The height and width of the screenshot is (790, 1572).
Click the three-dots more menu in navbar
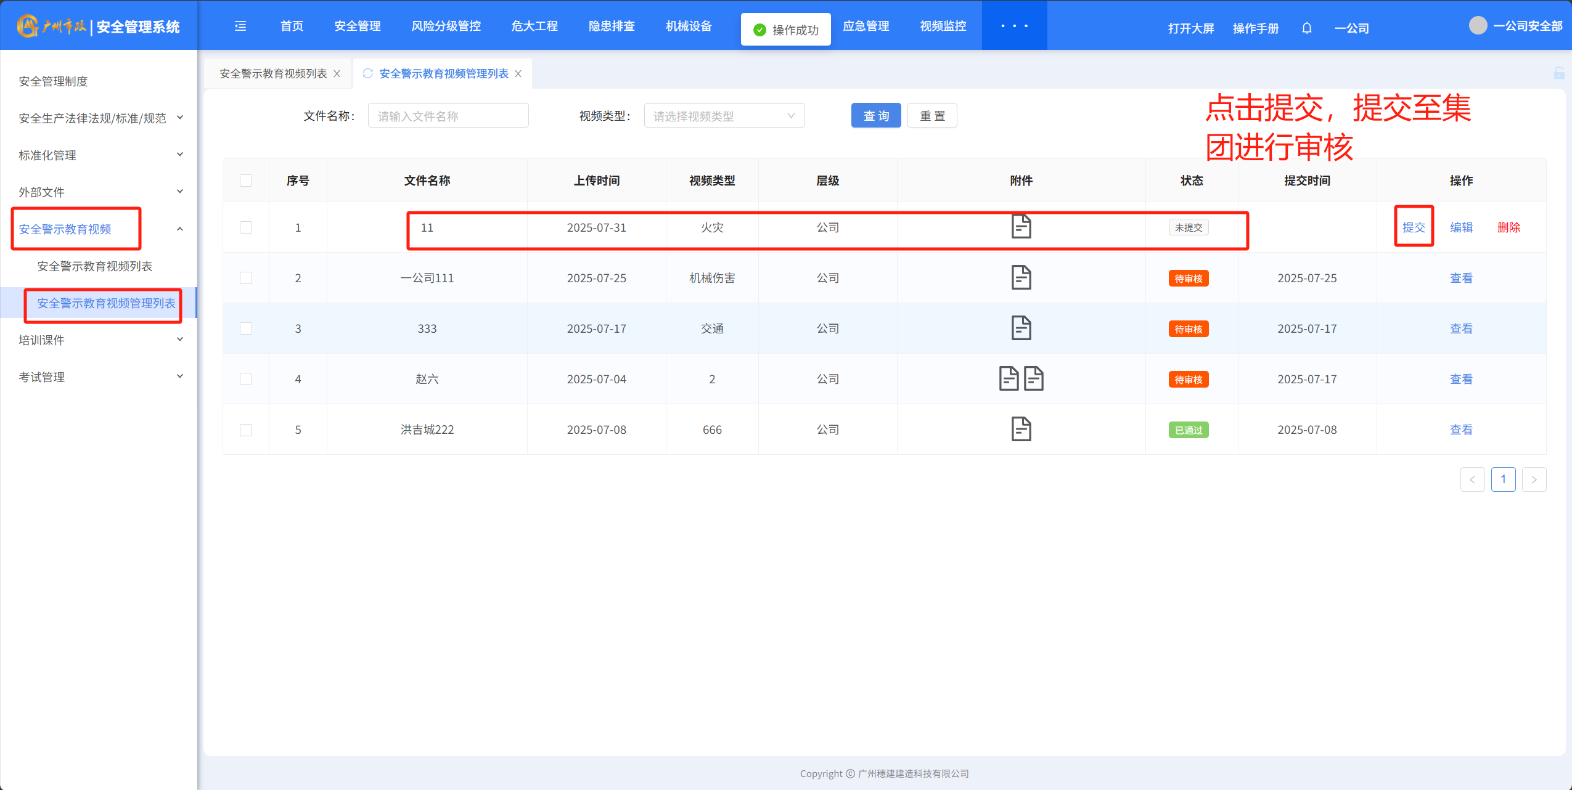(x=1014, y=26)
